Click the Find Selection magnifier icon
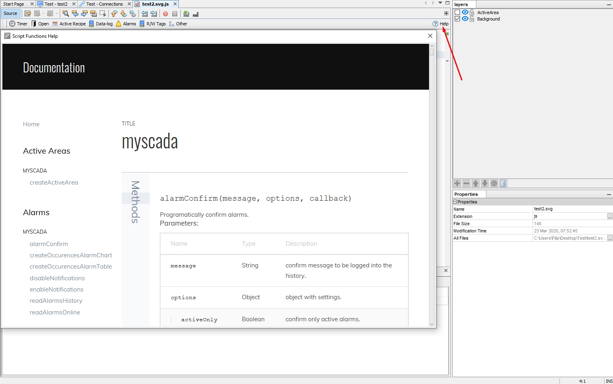 click(x=66, y=14)
